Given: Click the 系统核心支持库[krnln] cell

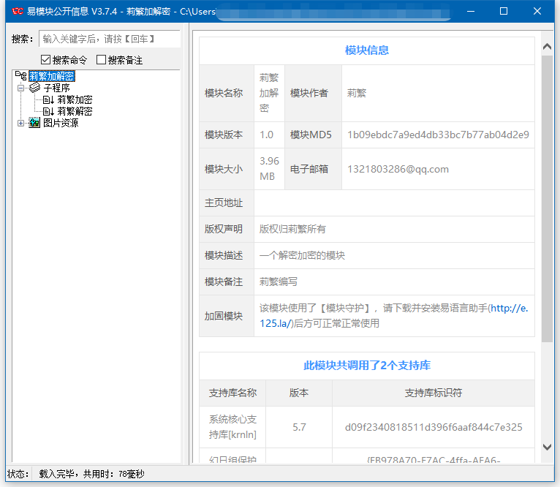Looking at the screenshot, I should click(x=232, y=427).
